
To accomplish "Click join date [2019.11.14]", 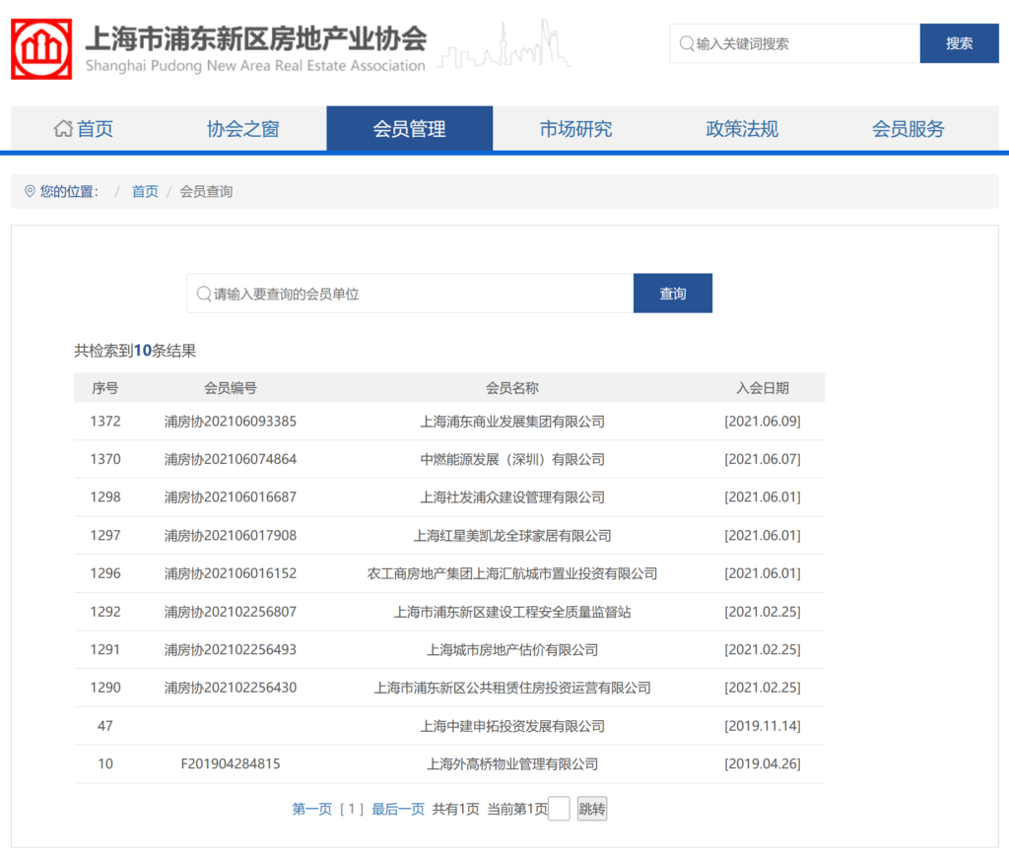I will [x=763, y=725].
